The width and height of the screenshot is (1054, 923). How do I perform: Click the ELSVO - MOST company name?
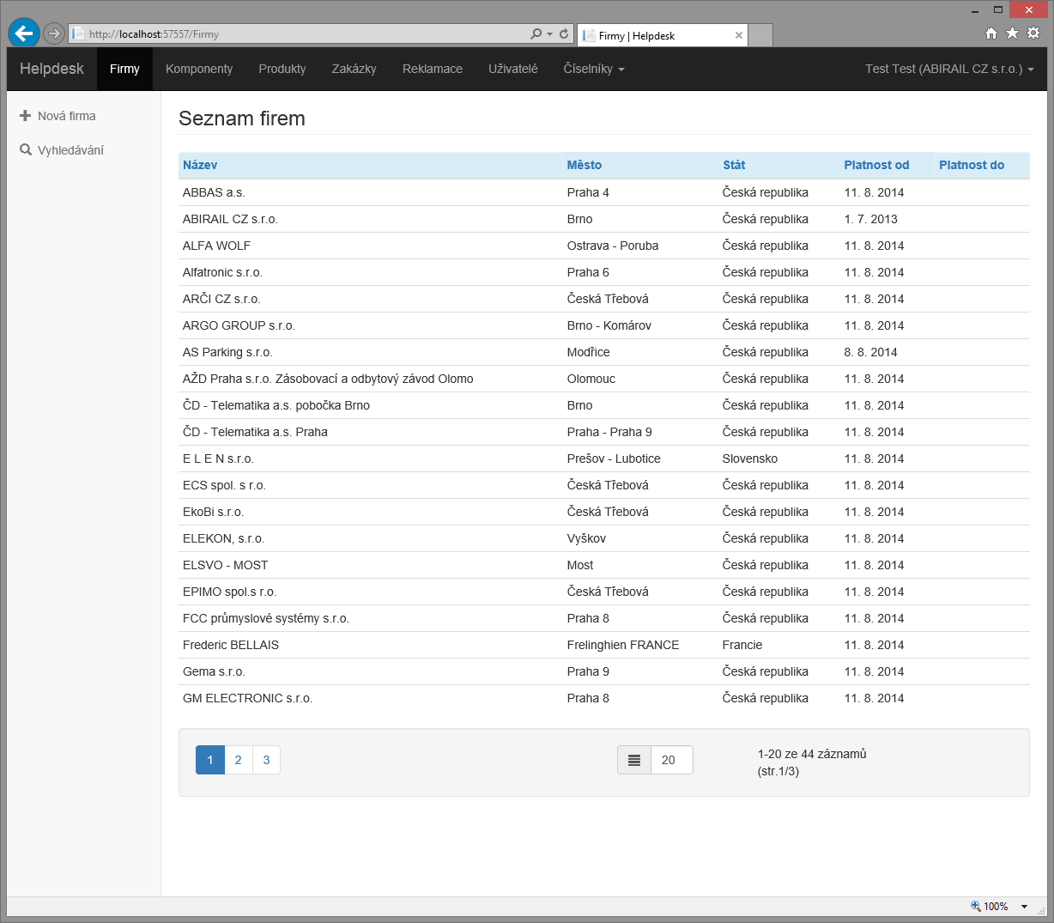(x=225, y=565)
